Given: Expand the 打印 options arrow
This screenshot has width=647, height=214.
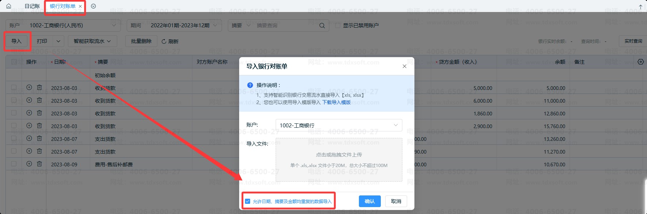Looking at the screenshot, I should tap(58, 41).
